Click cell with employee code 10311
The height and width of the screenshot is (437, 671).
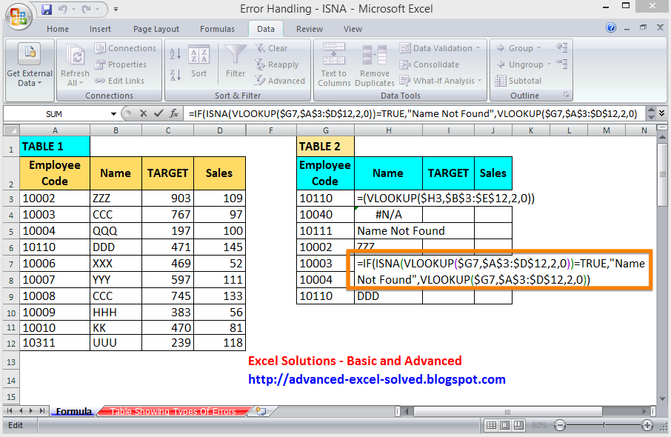click(55, 343)
